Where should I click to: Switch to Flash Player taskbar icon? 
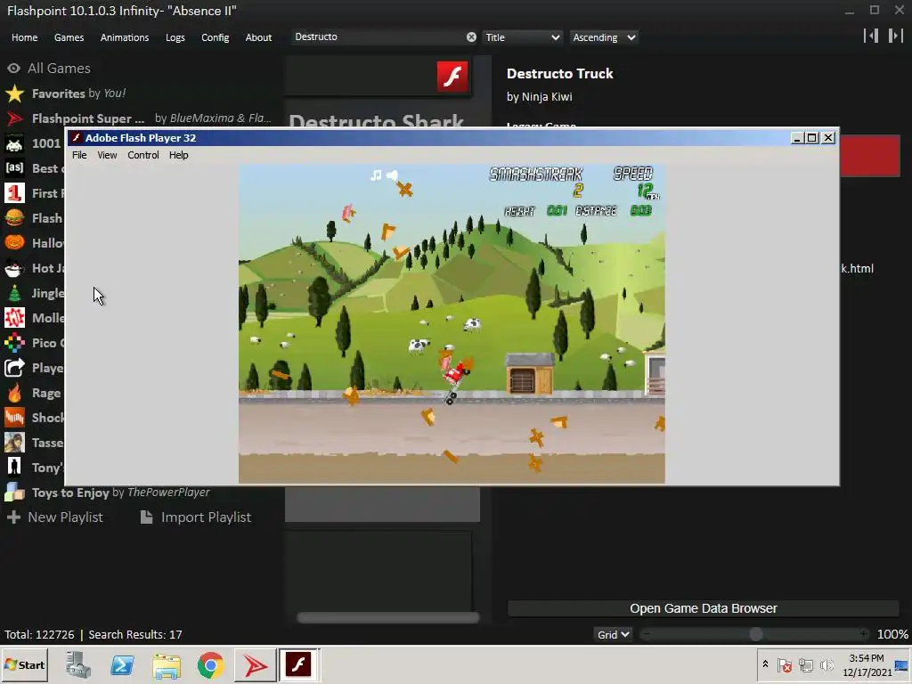pos(298,664)
